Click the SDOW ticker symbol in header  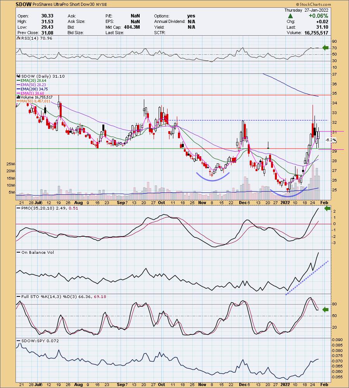tap(24, 4)
